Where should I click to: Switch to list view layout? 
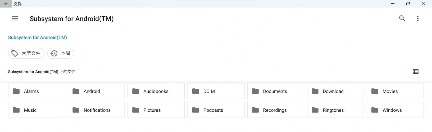pyautogui.click(x=415, y=72)
